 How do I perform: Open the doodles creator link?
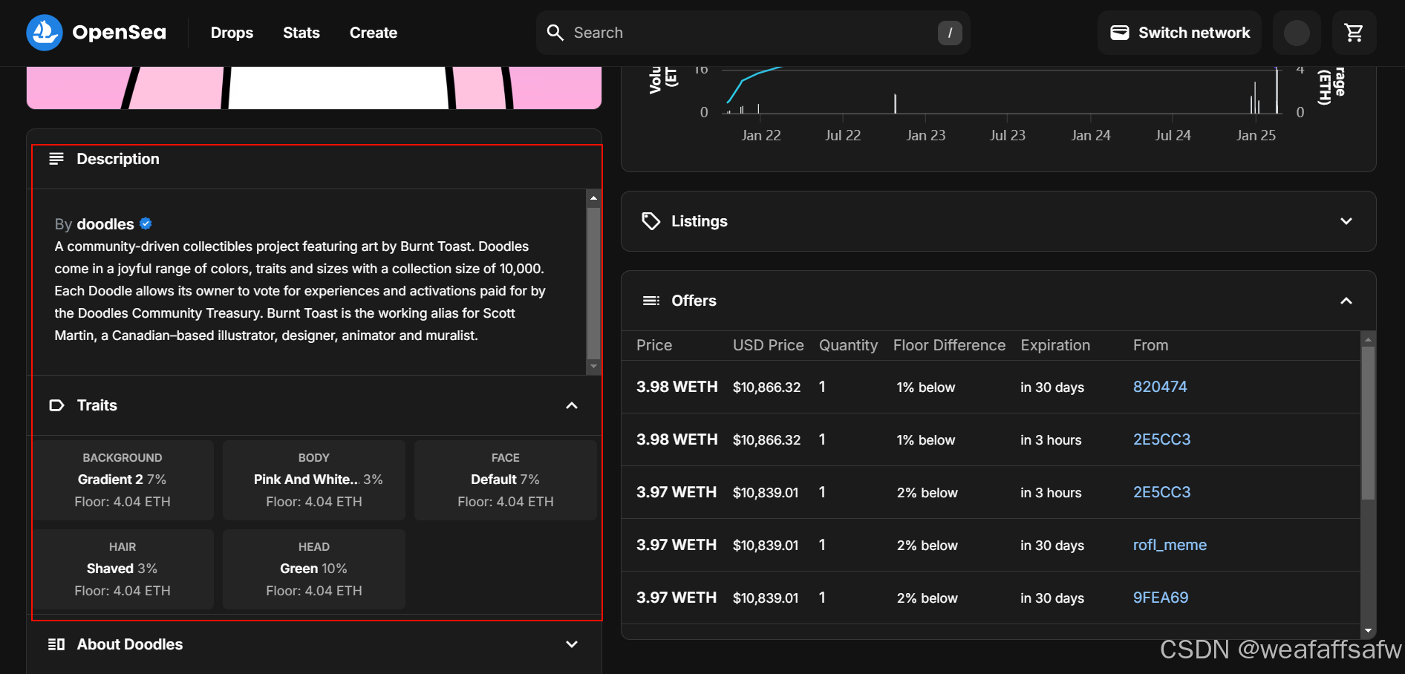[105, 224]
